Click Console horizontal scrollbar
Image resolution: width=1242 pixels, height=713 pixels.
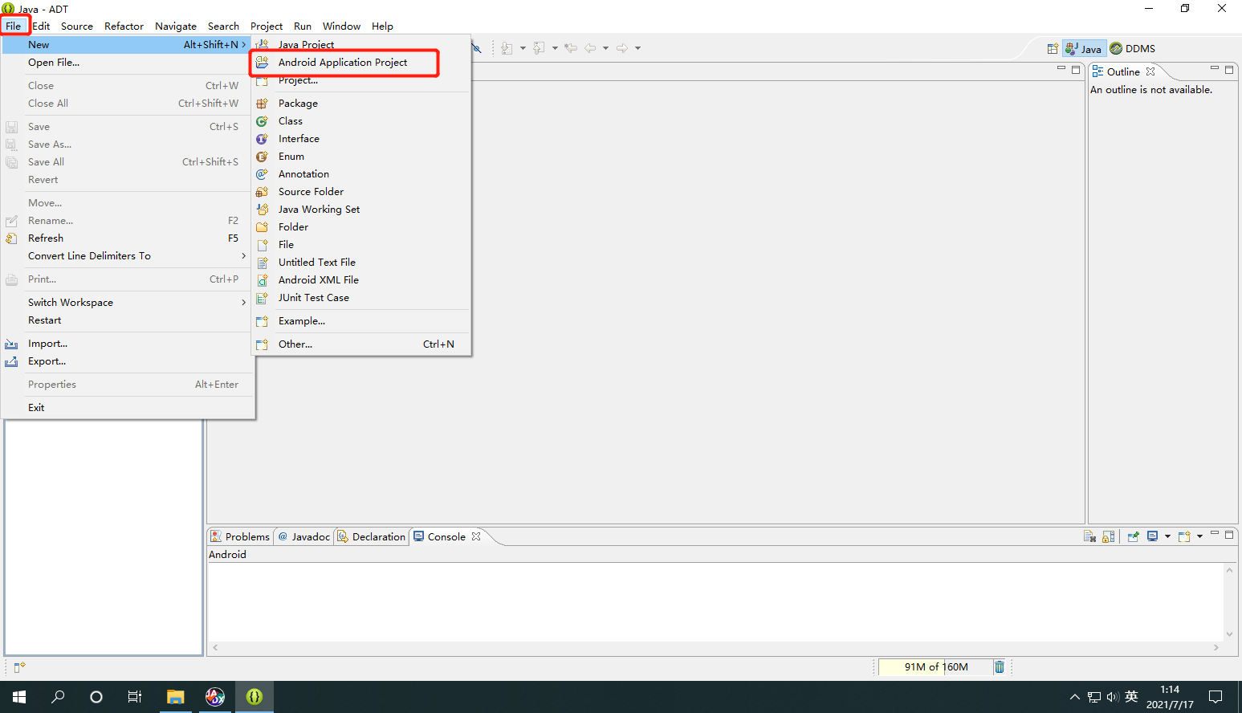pos(715,647)
